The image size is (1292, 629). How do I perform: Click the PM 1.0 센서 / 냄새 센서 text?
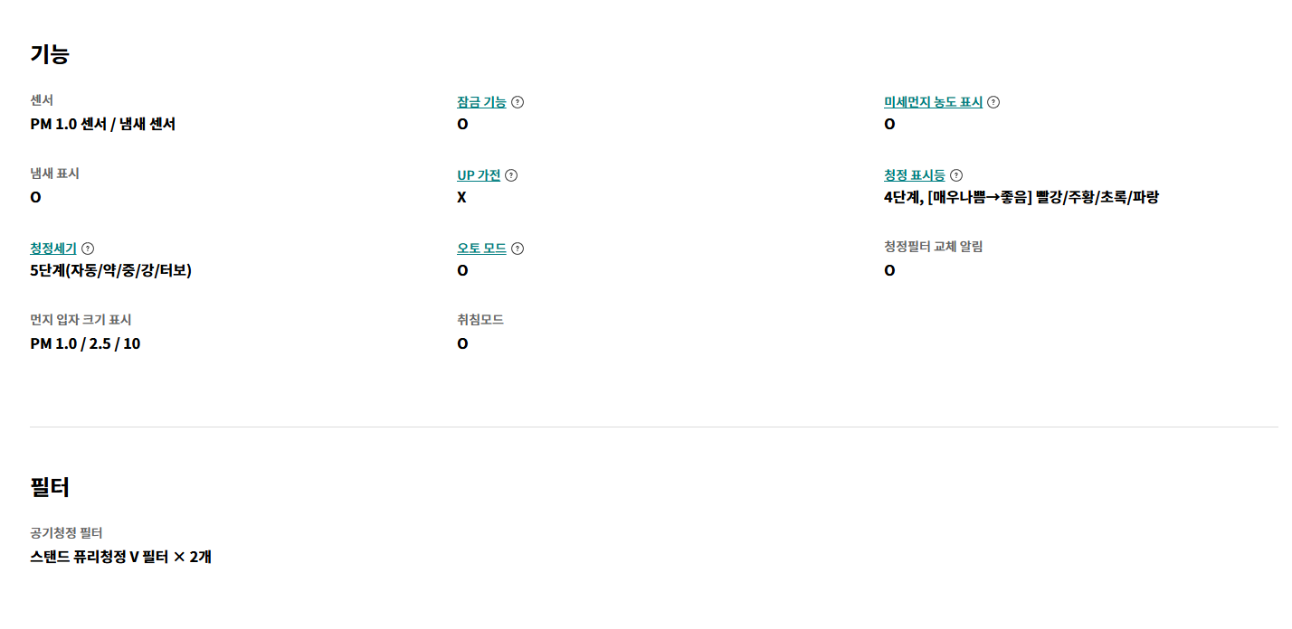point(102,124)
